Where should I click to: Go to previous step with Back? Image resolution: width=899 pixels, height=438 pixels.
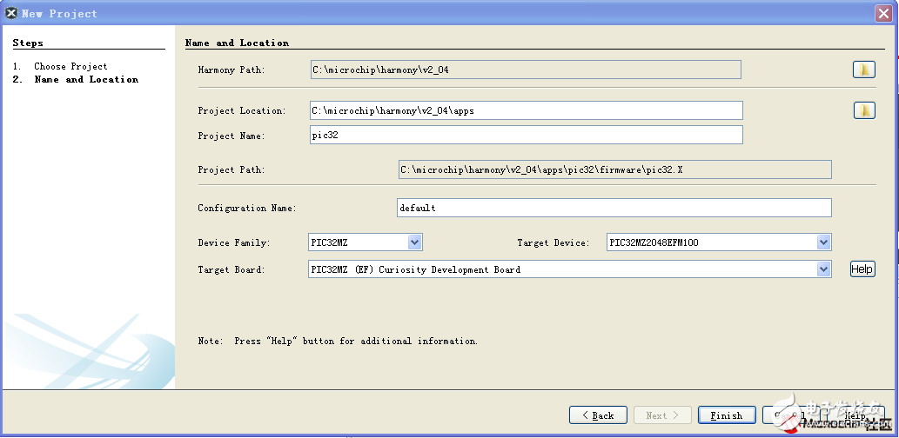click(597, 415)
